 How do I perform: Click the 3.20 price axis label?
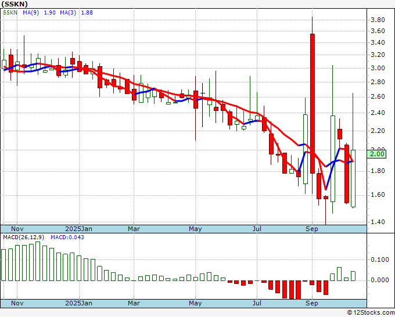(378, 55)
